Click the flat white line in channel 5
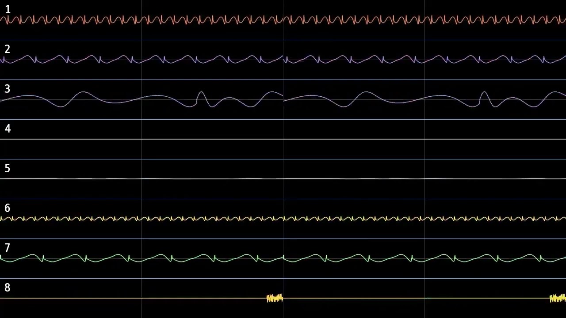 coord(283,179)
